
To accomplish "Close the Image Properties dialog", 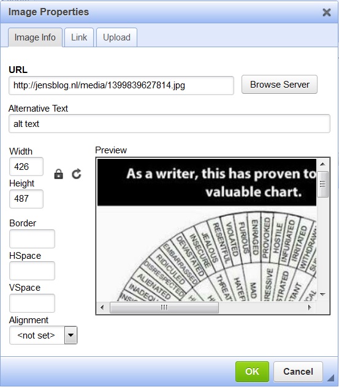I will (x=326, y=12).
